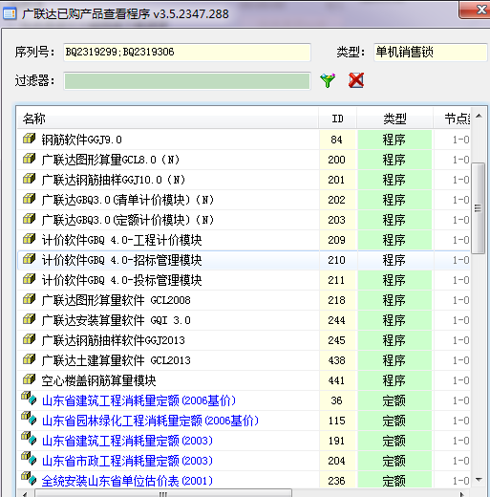Click the quota icon of 全统安装山东省单位估价表(2001)
The height and width of the screenshot is (497, 490).
(x=29, y=479)
